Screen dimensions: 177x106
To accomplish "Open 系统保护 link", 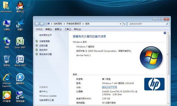I will (x=43, y=50).
